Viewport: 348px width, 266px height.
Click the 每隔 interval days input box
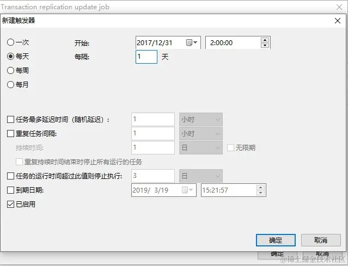coord(146,57)
